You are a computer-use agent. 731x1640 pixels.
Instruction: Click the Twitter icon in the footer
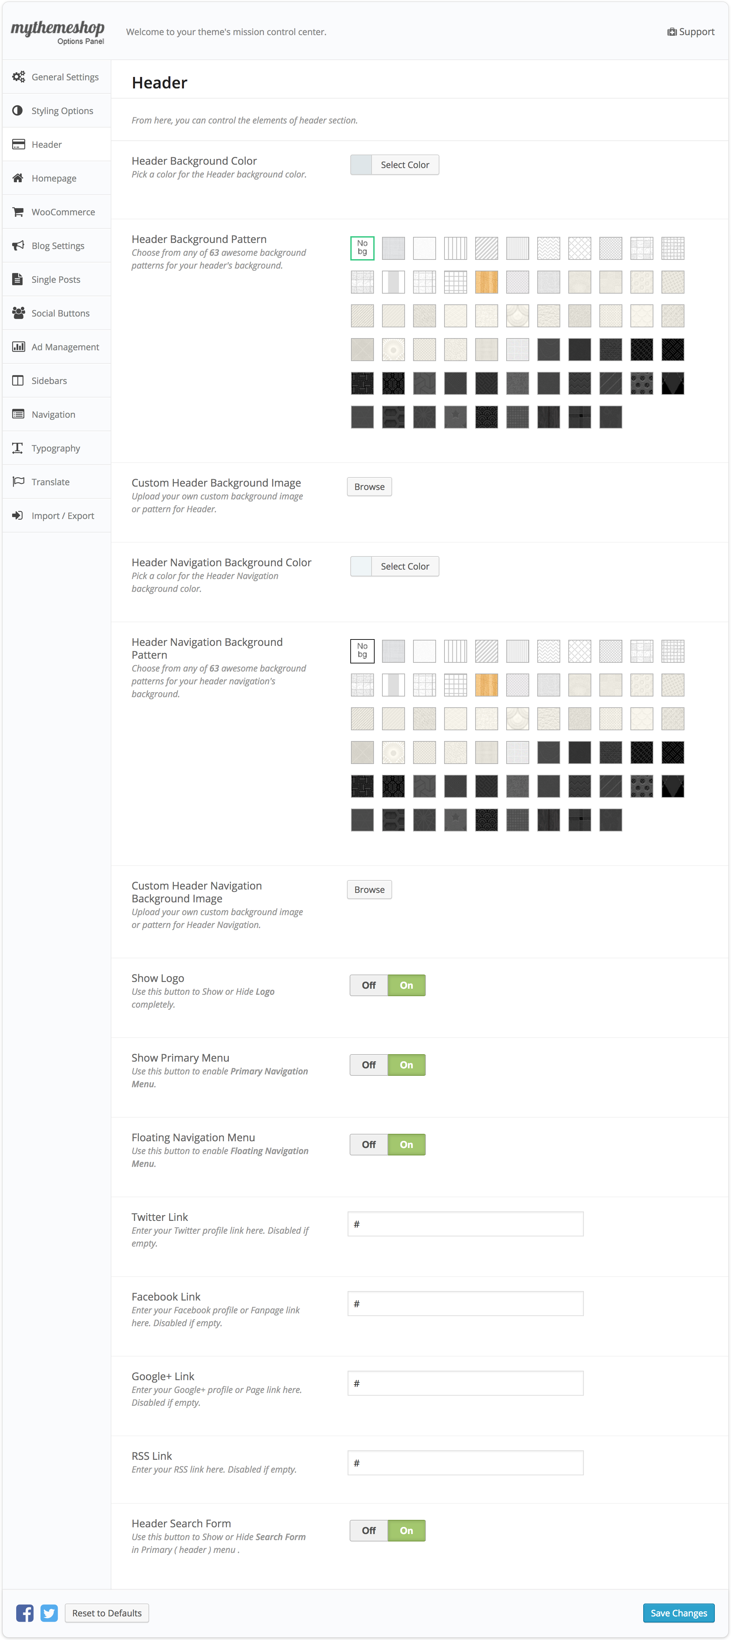point(49,1613)
